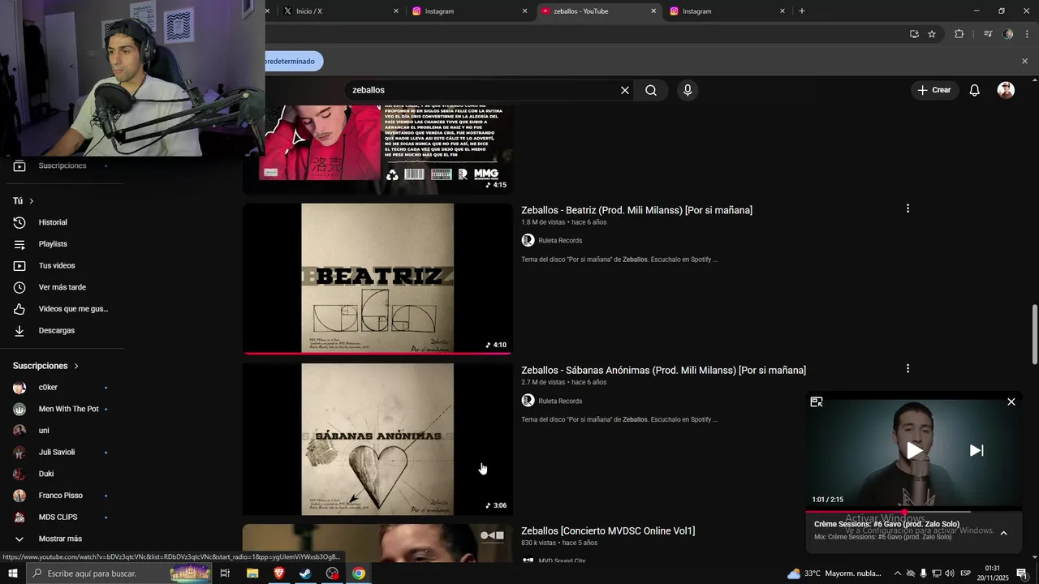Open Franco Pisso channel
Image resolution: width=1039 pixels, height=584 pixels.
(x=62, y=496)
